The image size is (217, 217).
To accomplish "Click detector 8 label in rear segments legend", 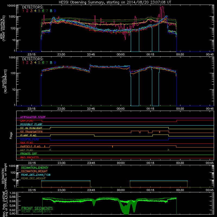I will pos(51,63).
